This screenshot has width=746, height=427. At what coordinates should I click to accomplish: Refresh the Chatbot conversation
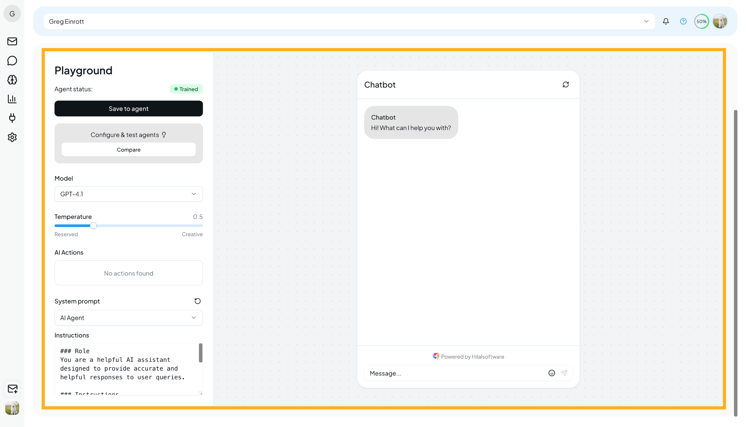point(566,84)
